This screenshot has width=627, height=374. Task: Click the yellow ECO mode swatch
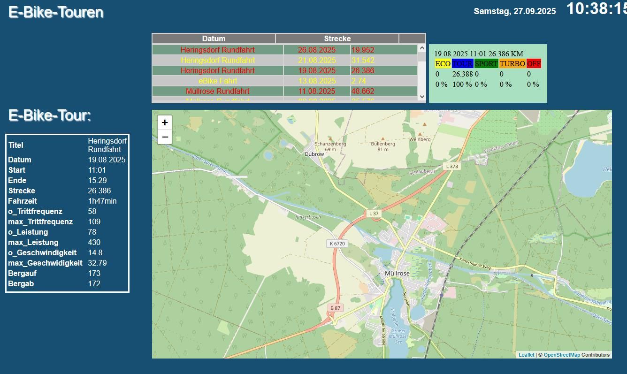point(443,63)
